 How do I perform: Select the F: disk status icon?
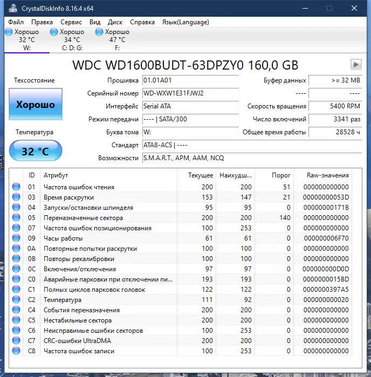99,32
